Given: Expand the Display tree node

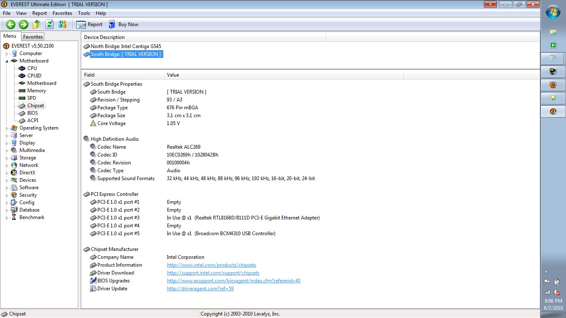Looking at the screenshot, I should click(7, 143).
